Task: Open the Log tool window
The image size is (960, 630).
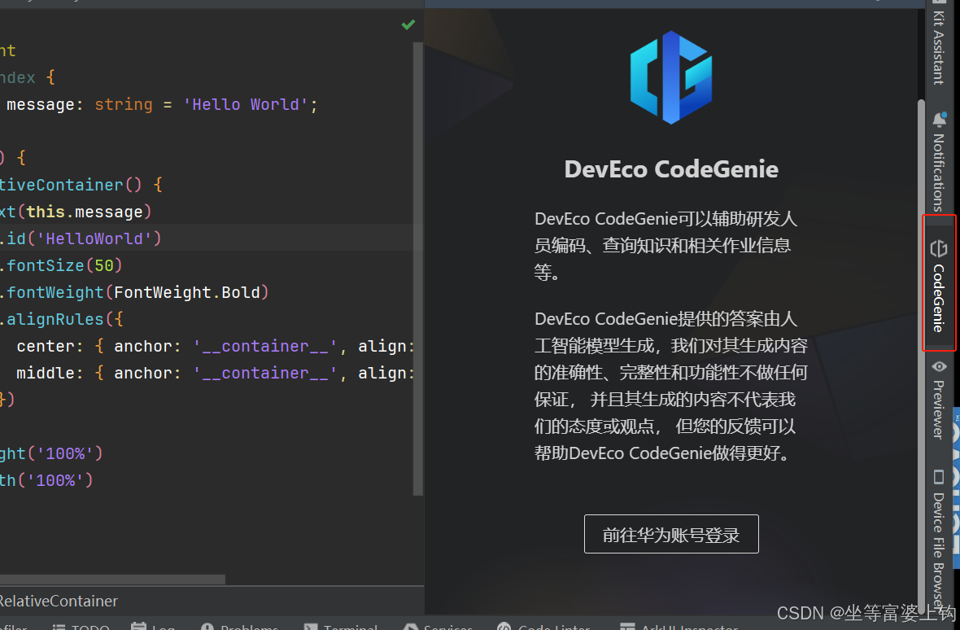Action: [153, 626]
